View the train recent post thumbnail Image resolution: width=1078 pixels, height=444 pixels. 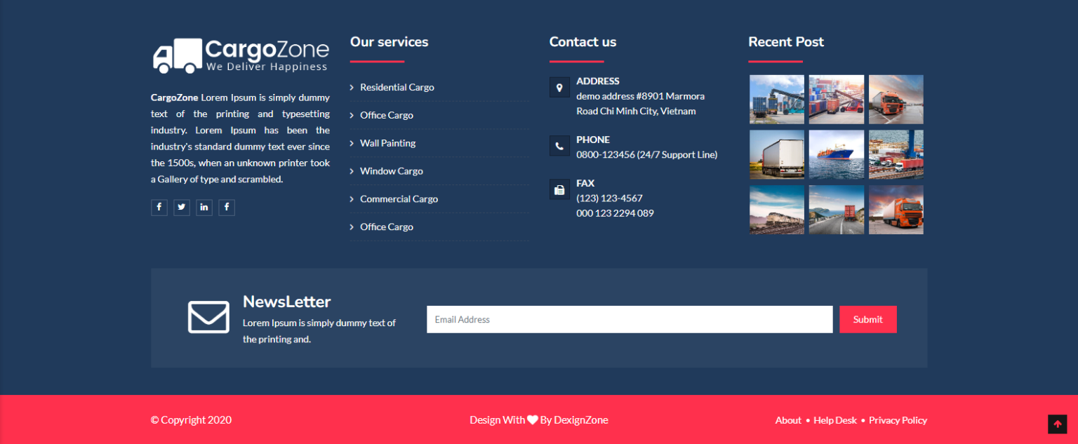pos(777,210)
